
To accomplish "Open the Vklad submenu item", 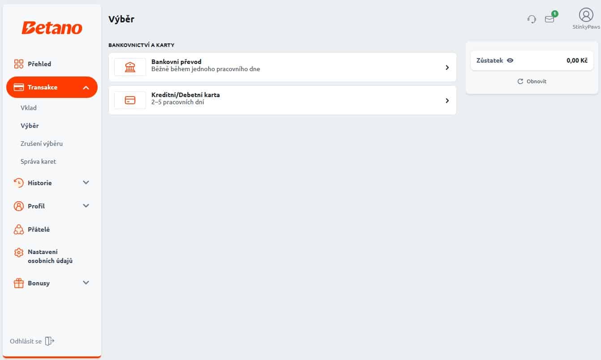I will point(29,108).
